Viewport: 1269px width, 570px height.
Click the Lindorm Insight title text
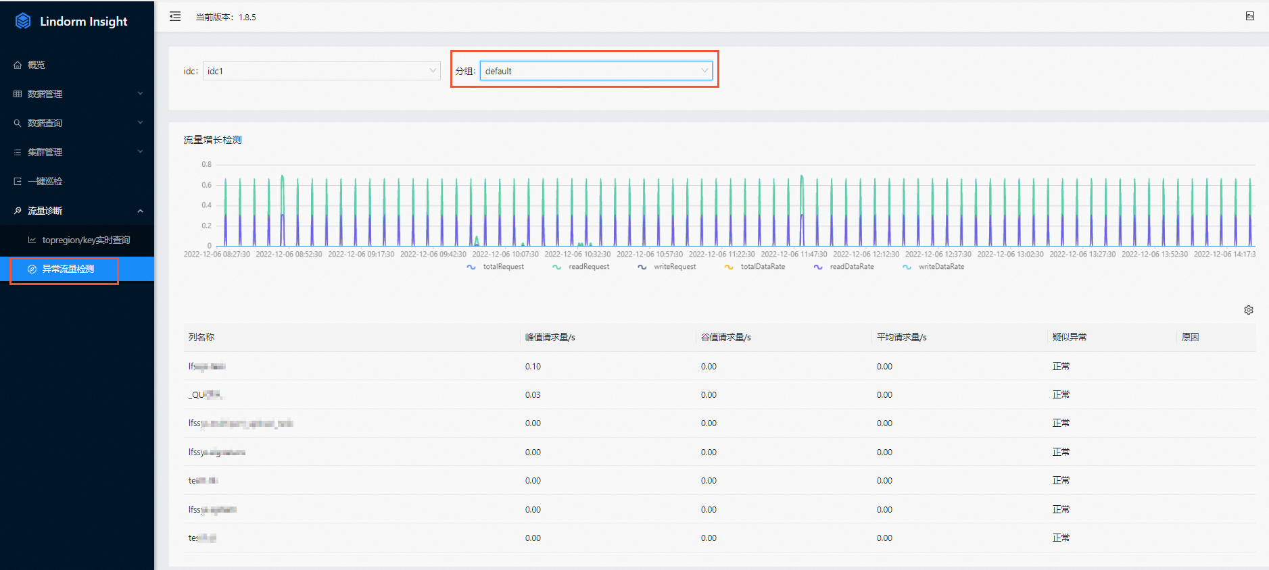point(84,22)
